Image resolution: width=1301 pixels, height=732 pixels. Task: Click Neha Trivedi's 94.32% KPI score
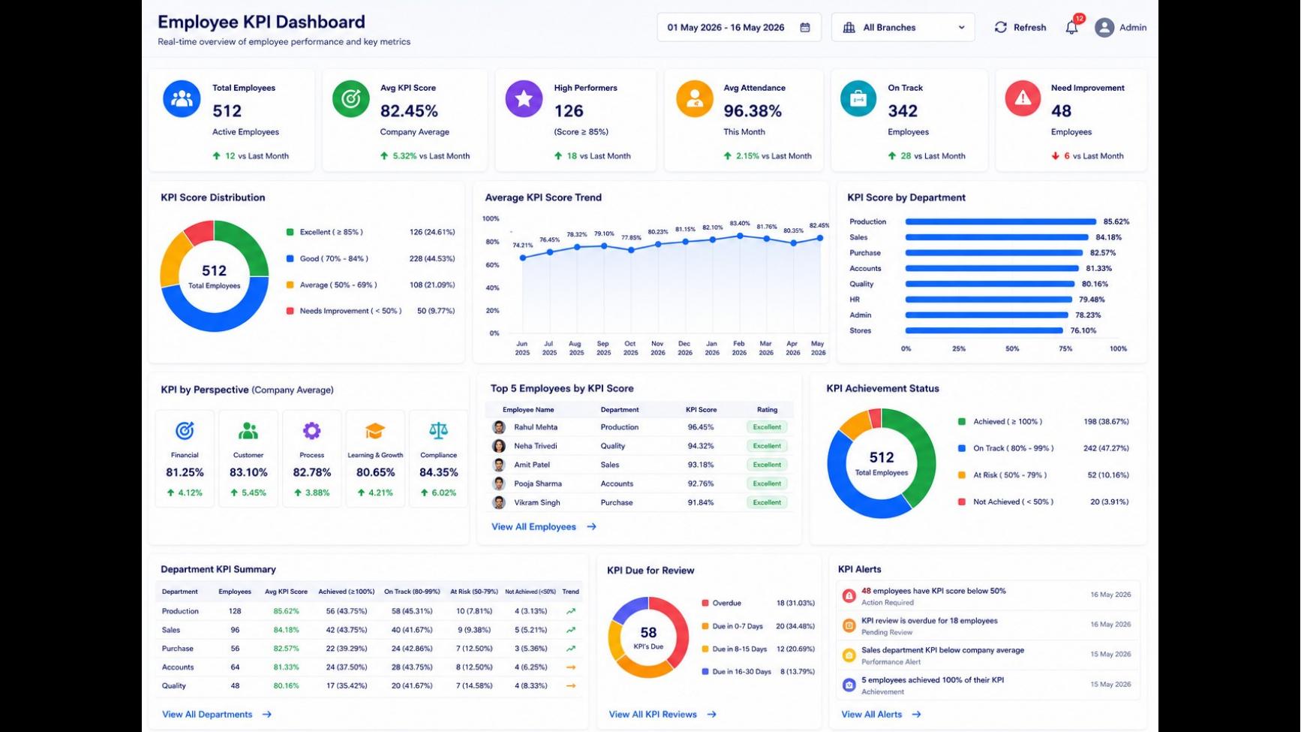coord(701,446)
